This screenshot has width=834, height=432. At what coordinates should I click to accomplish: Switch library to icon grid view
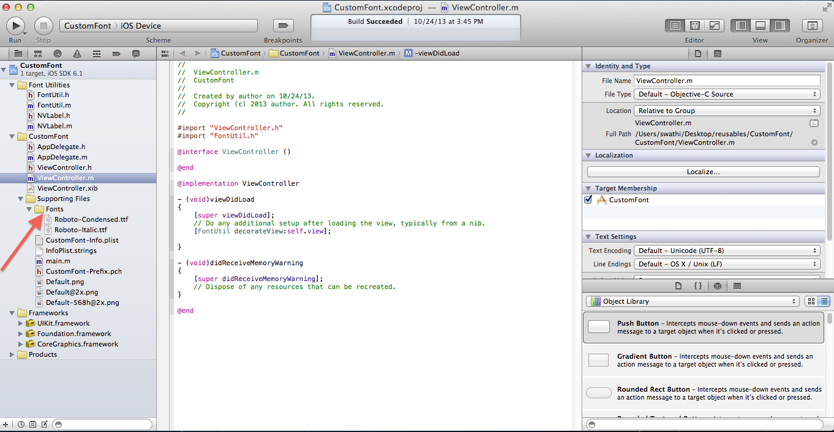(x=811, y=301)
